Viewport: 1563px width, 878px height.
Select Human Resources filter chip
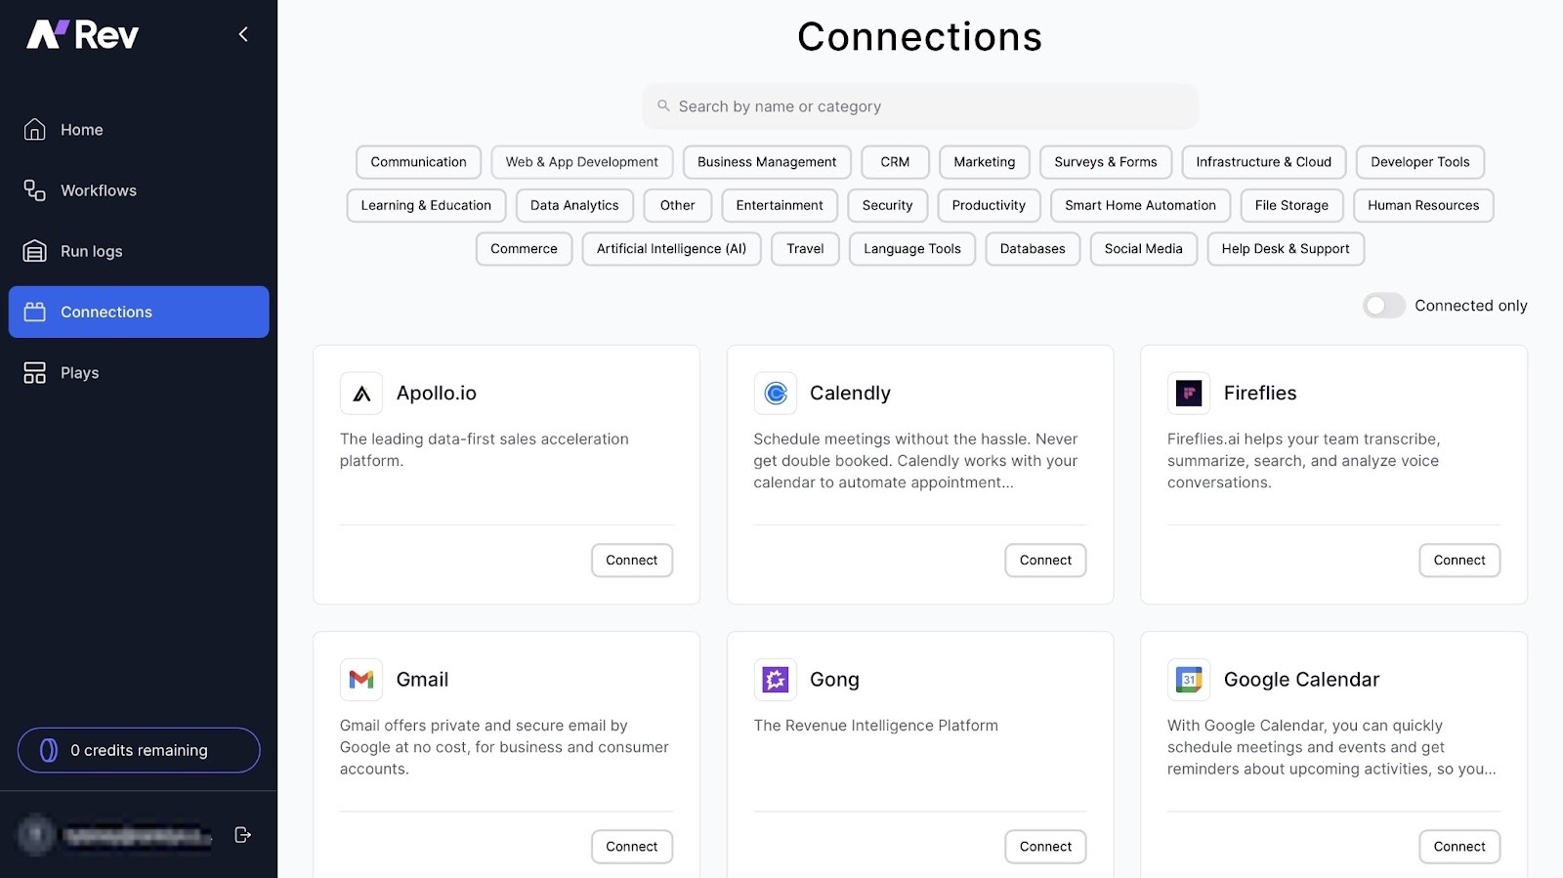tap(1423, 205)
